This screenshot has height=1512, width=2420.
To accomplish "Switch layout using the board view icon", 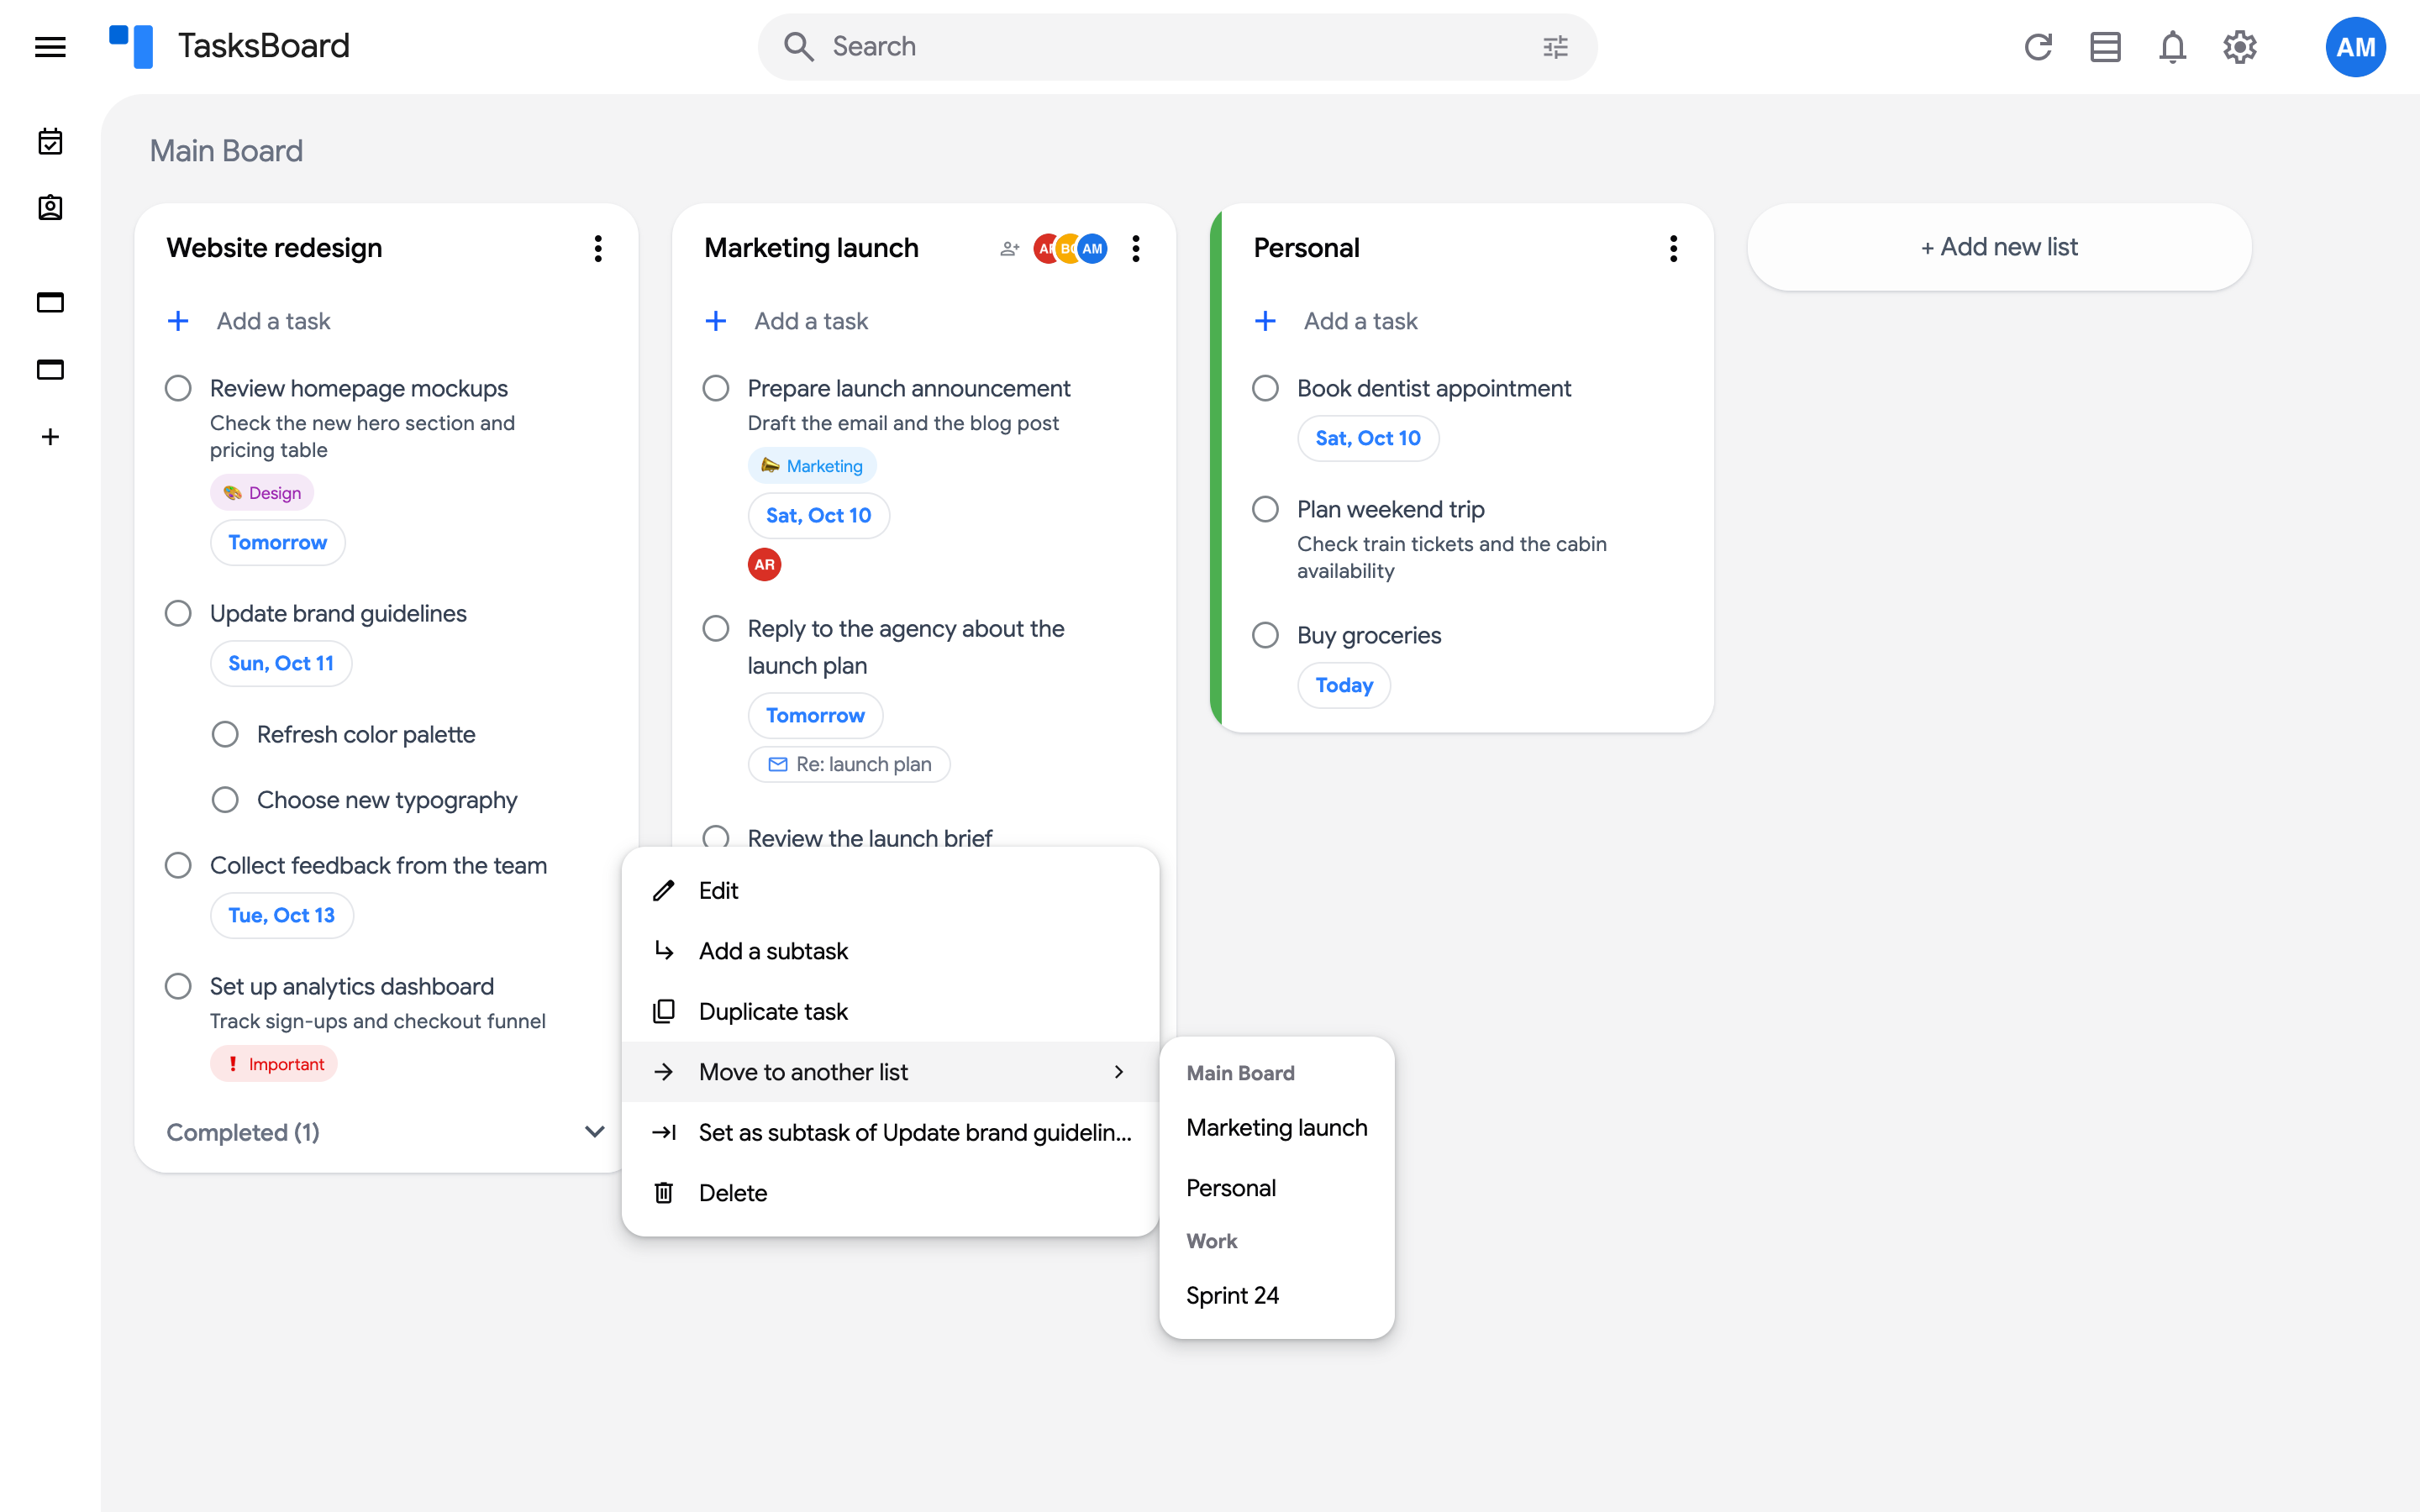I will pyautogui.click(x=2105, y=47).
